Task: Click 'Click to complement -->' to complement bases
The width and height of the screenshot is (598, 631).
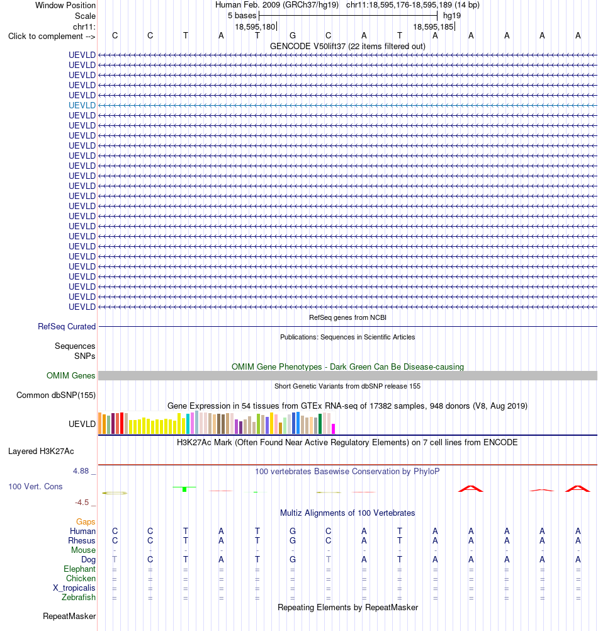Action: [x=52, y=37]
